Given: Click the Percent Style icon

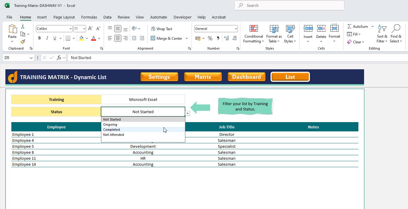Looking at the screenshot, I should pyautogui.click(x=210, y=38).
